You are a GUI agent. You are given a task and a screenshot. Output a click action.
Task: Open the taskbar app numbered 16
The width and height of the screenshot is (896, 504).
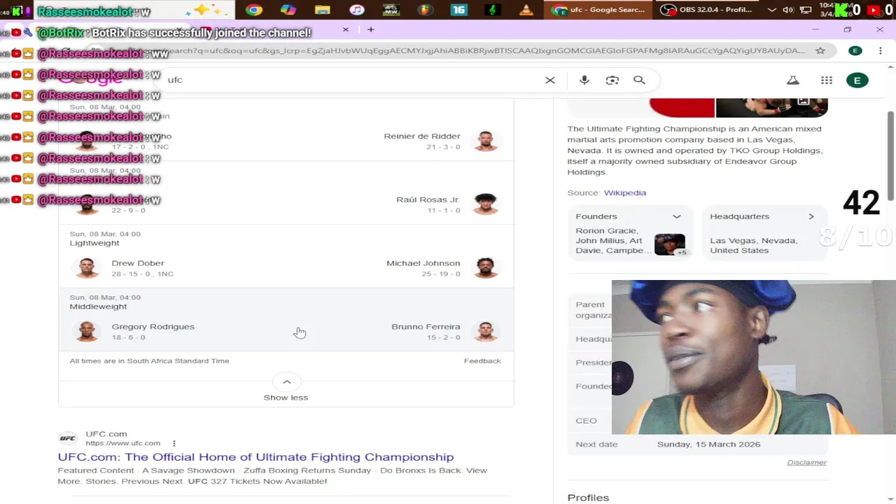coord(458,10)
